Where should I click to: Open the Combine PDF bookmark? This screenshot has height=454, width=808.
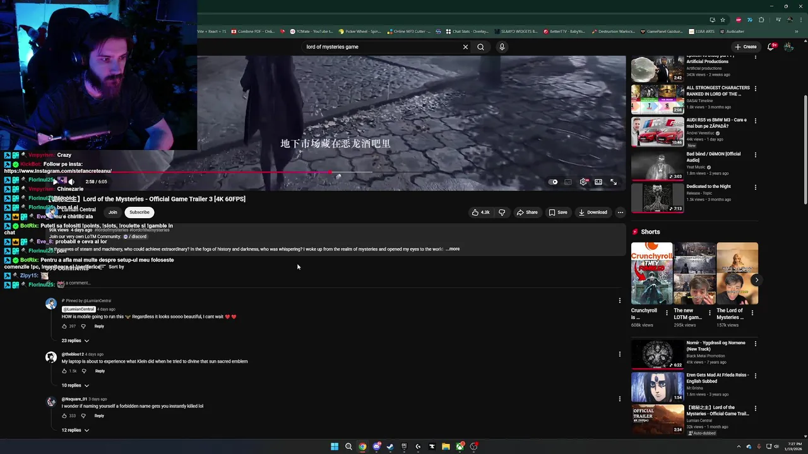pyautogui.click(x=253, y=32)
